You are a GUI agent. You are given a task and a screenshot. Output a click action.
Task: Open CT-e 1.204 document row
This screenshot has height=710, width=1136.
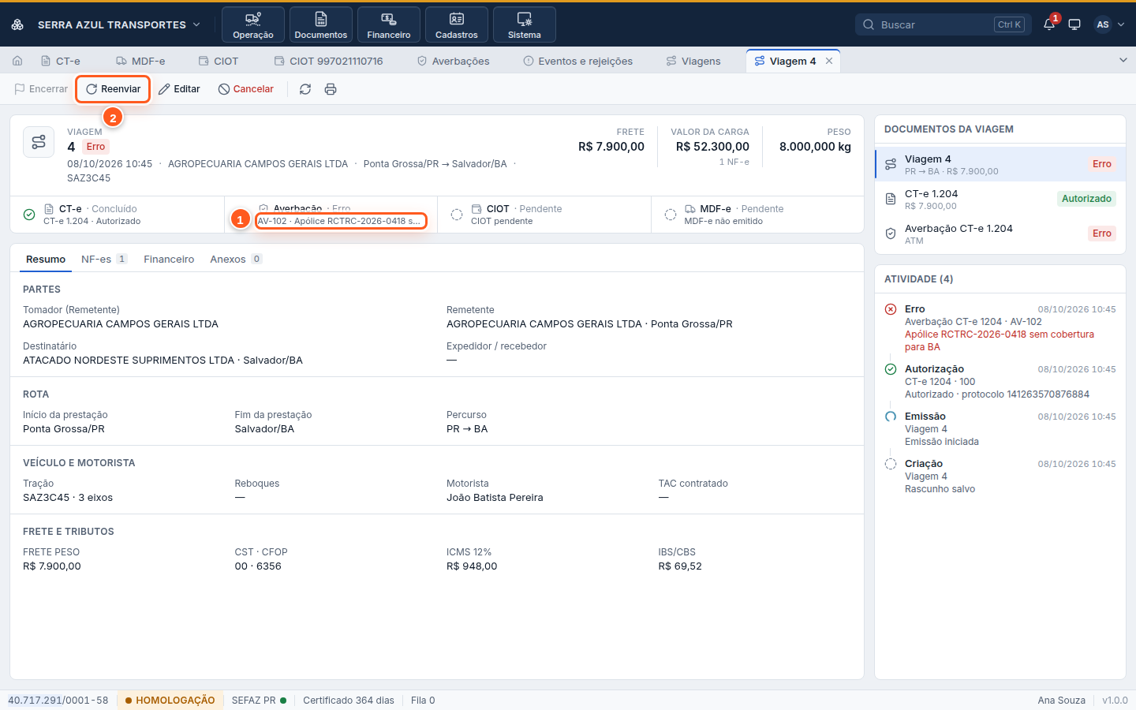coord(1000,199)
